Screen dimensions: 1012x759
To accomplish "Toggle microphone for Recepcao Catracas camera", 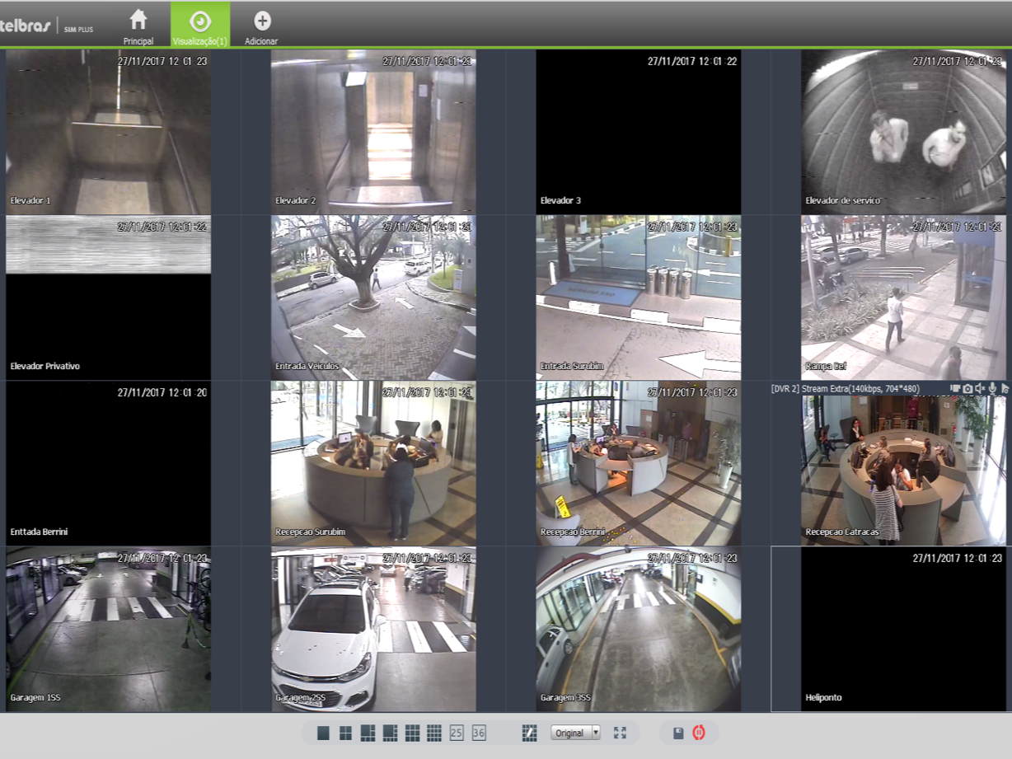I will pyautogui.click(x=992, y=388).
